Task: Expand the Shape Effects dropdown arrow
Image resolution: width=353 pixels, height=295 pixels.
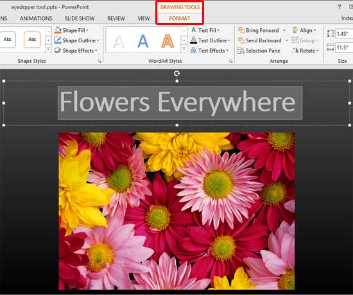Action: [96, 51]
